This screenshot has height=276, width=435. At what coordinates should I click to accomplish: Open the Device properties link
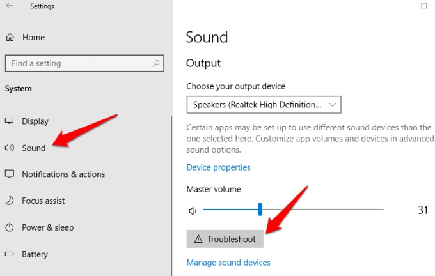coord(218,167)
